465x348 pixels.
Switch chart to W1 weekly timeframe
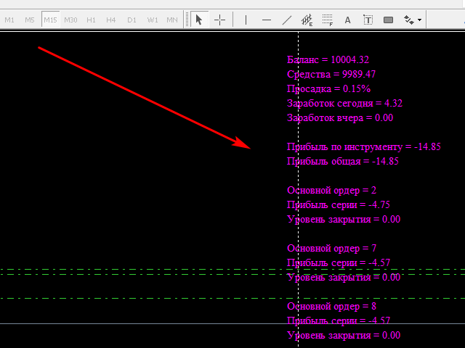click(153, 20)
